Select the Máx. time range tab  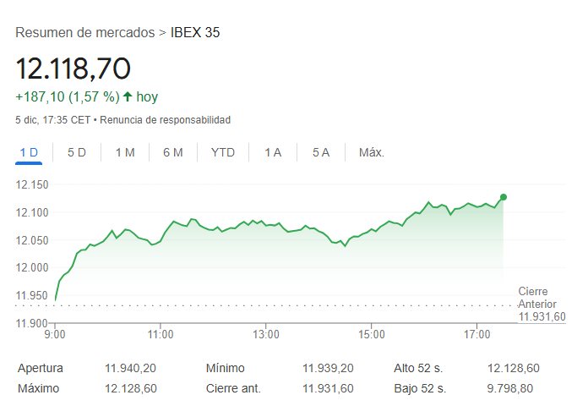pos(372,152)
